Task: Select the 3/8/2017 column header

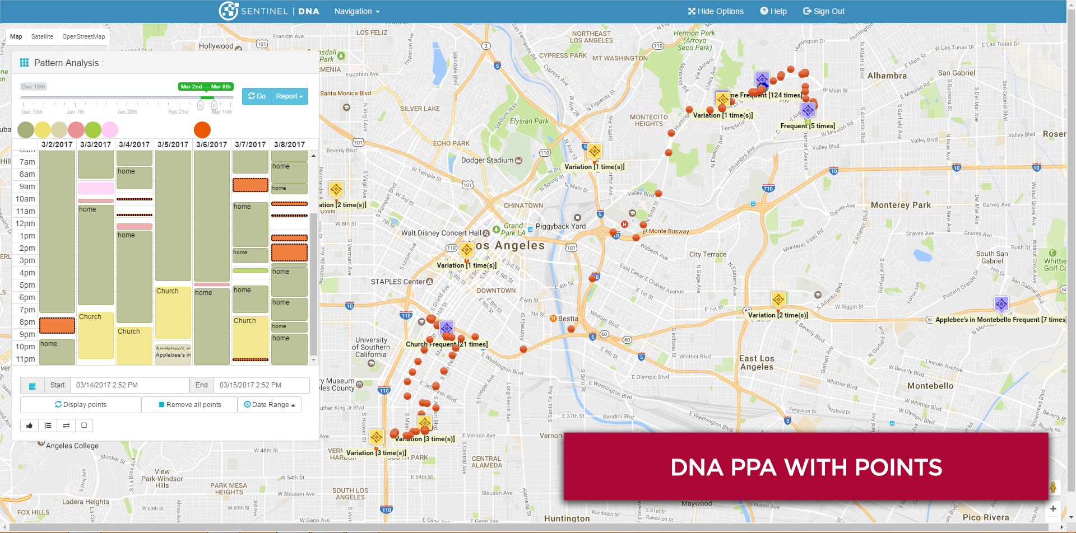Action: tap(290, 144)
